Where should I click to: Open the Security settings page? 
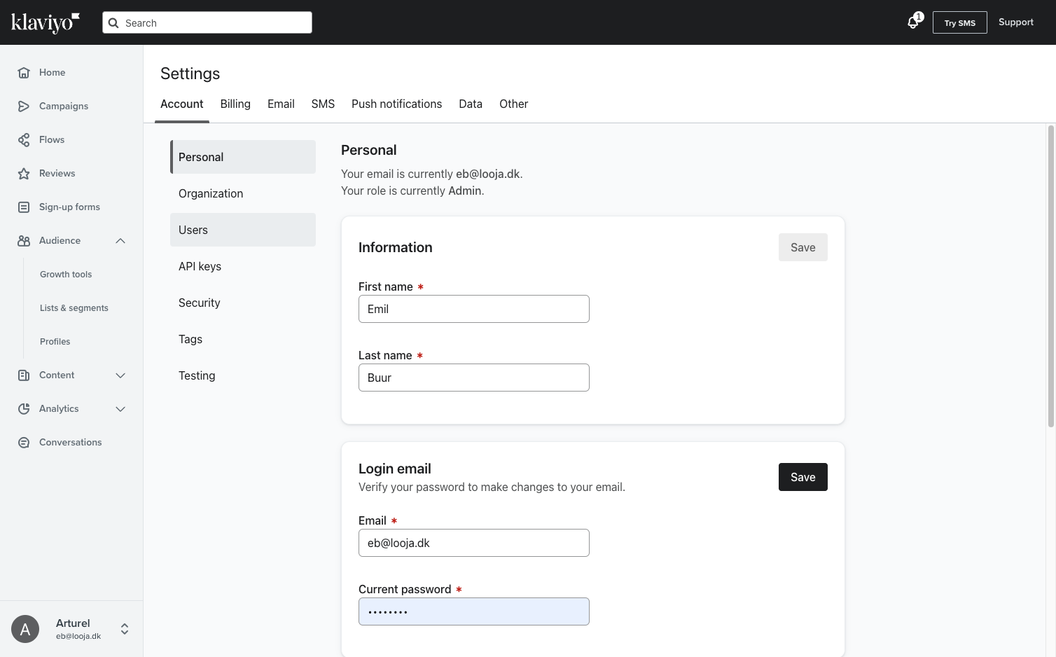243,303
